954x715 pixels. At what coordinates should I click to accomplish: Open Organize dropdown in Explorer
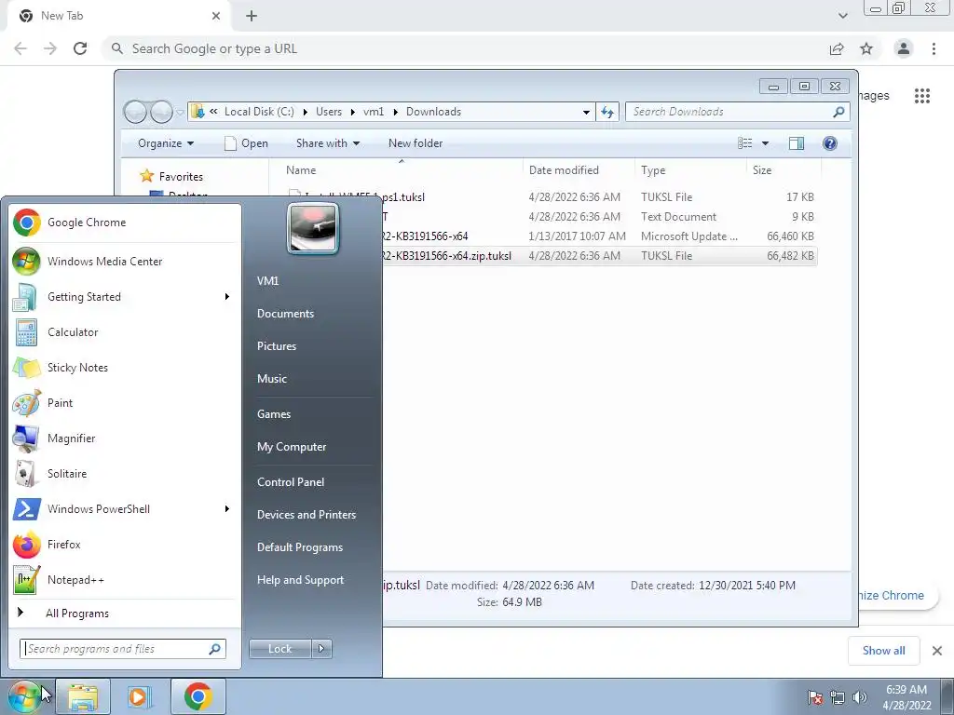point(166,143)
